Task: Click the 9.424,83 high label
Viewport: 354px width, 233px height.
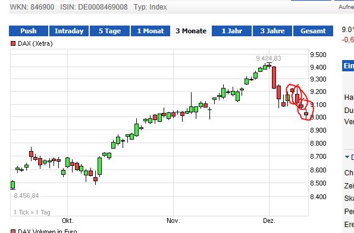Action: tap(268, 58)
